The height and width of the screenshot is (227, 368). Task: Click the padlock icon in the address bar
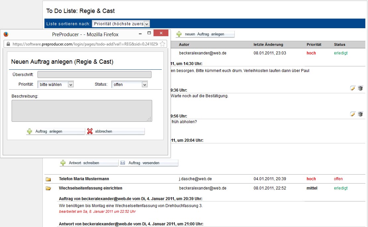tap(8, 44)
